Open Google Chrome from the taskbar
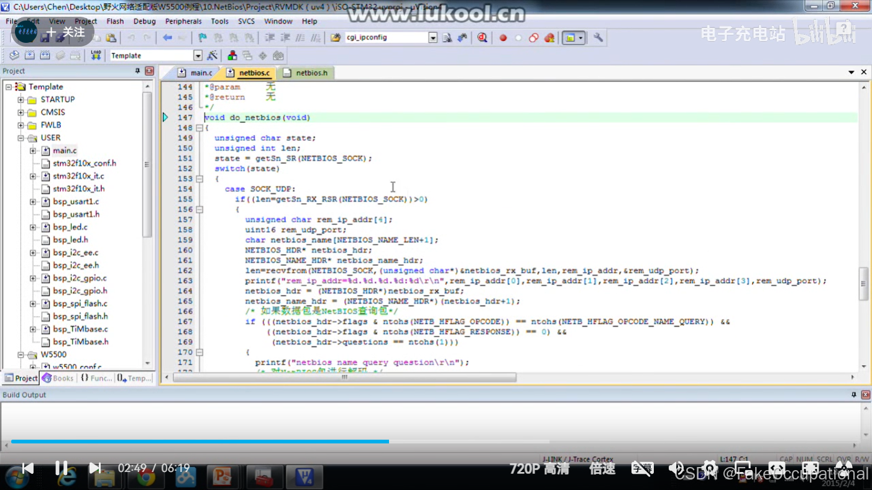 (x=146, y=477)
